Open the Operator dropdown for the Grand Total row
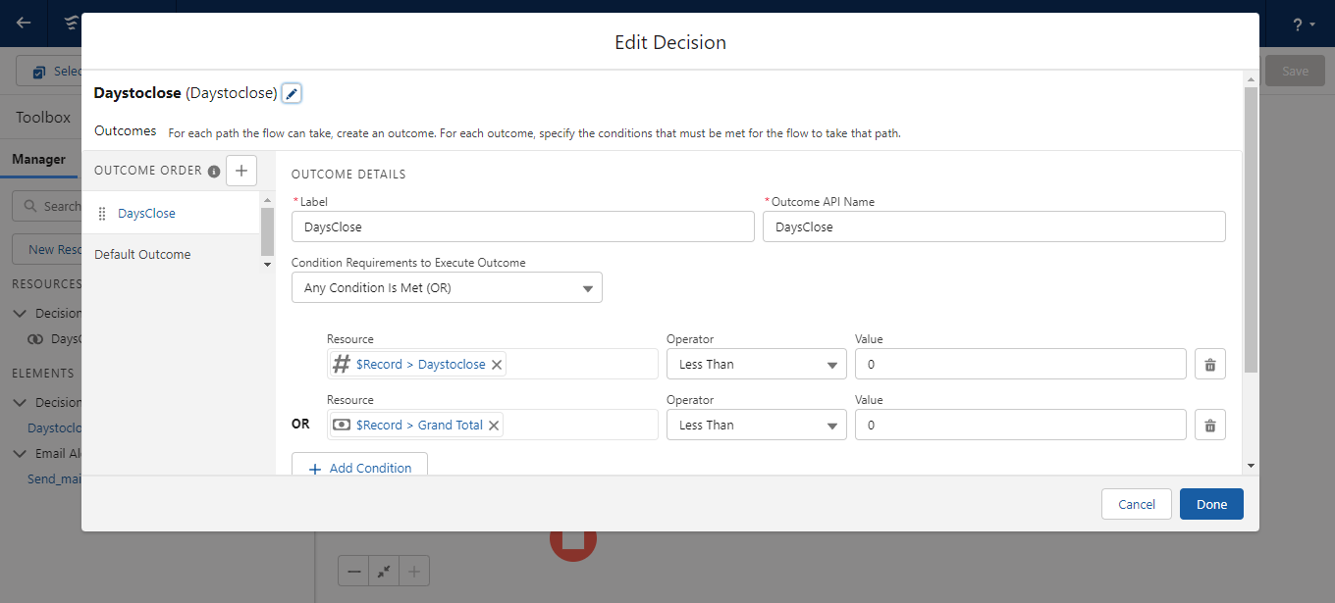The width and height of the screenshot is (1335, 603). (756, 425)
